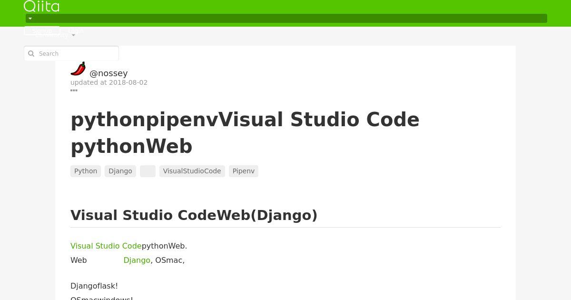Focus the Search input field
Viewport: 571px width, 300px height.
[71, 53]
